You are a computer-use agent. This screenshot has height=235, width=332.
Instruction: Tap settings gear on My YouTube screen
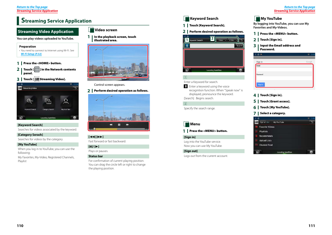click(x=312, y=152)
